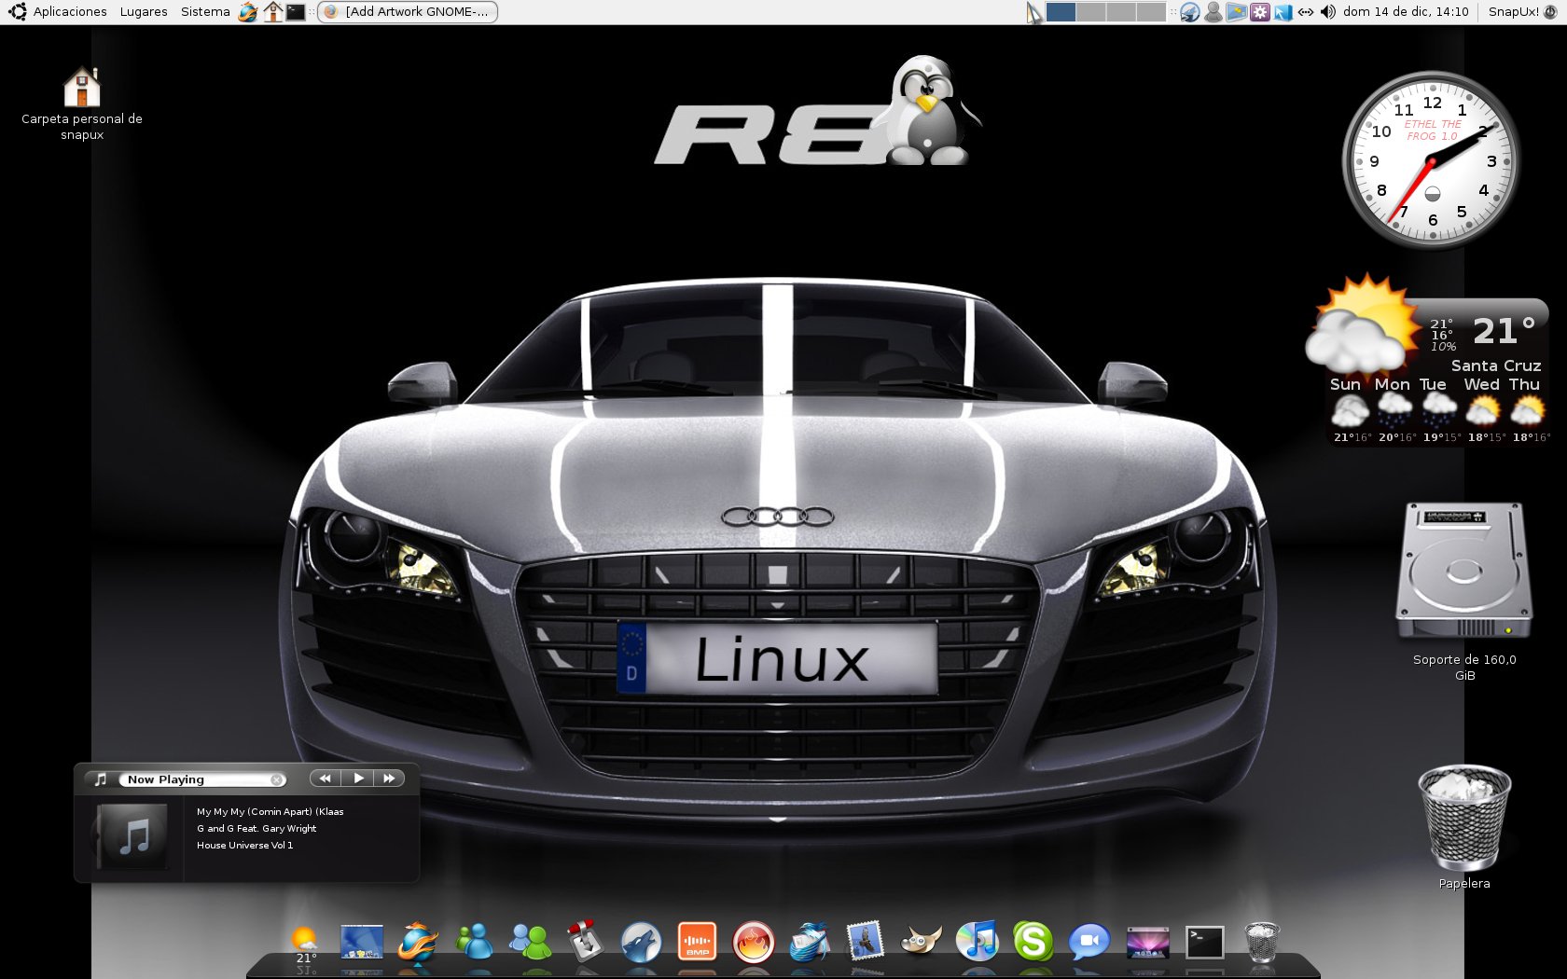Clear the Now Playing field with x
Image resolution: width=1567 pixels, height=979 pixels.
[276, 779]
